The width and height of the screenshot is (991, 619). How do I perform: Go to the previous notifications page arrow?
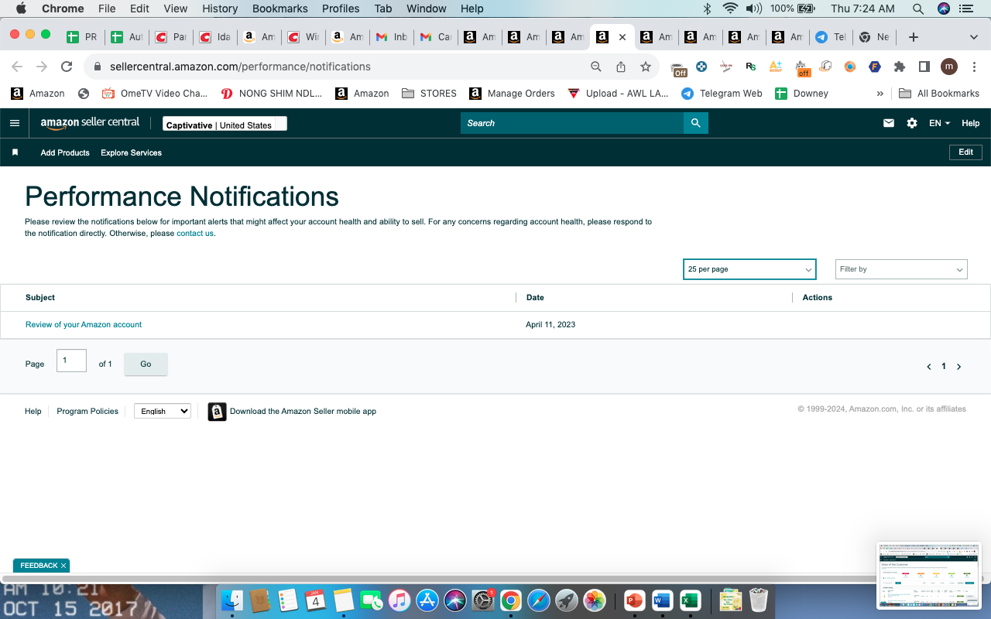(x=929, y=367)
